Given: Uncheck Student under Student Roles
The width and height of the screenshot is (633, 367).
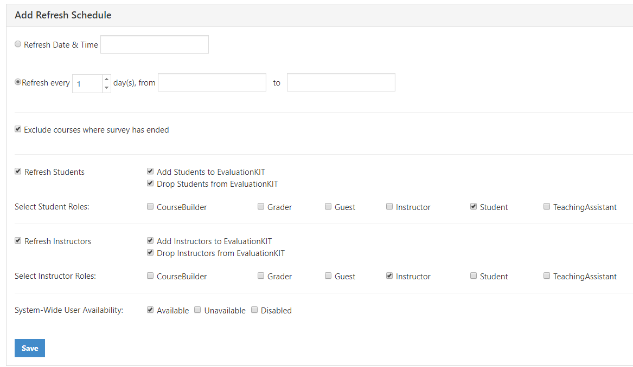Looking at the screenshot, I should [x=474, y=207].
